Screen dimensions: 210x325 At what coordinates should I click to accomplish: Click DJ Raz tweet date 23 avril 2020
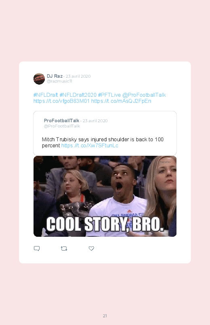coord(78,76)
